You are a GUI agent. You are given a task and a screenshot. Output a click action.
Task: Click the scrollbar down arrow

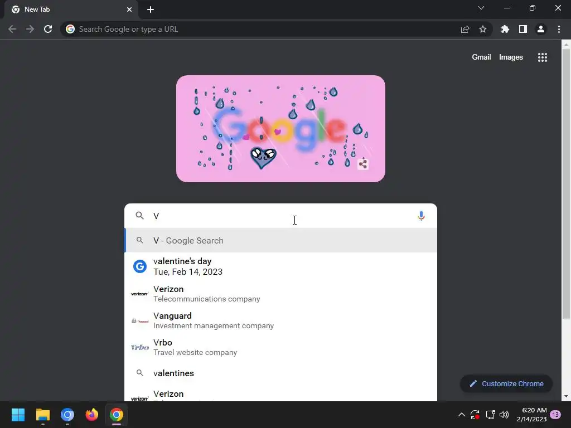coord(566,396)
